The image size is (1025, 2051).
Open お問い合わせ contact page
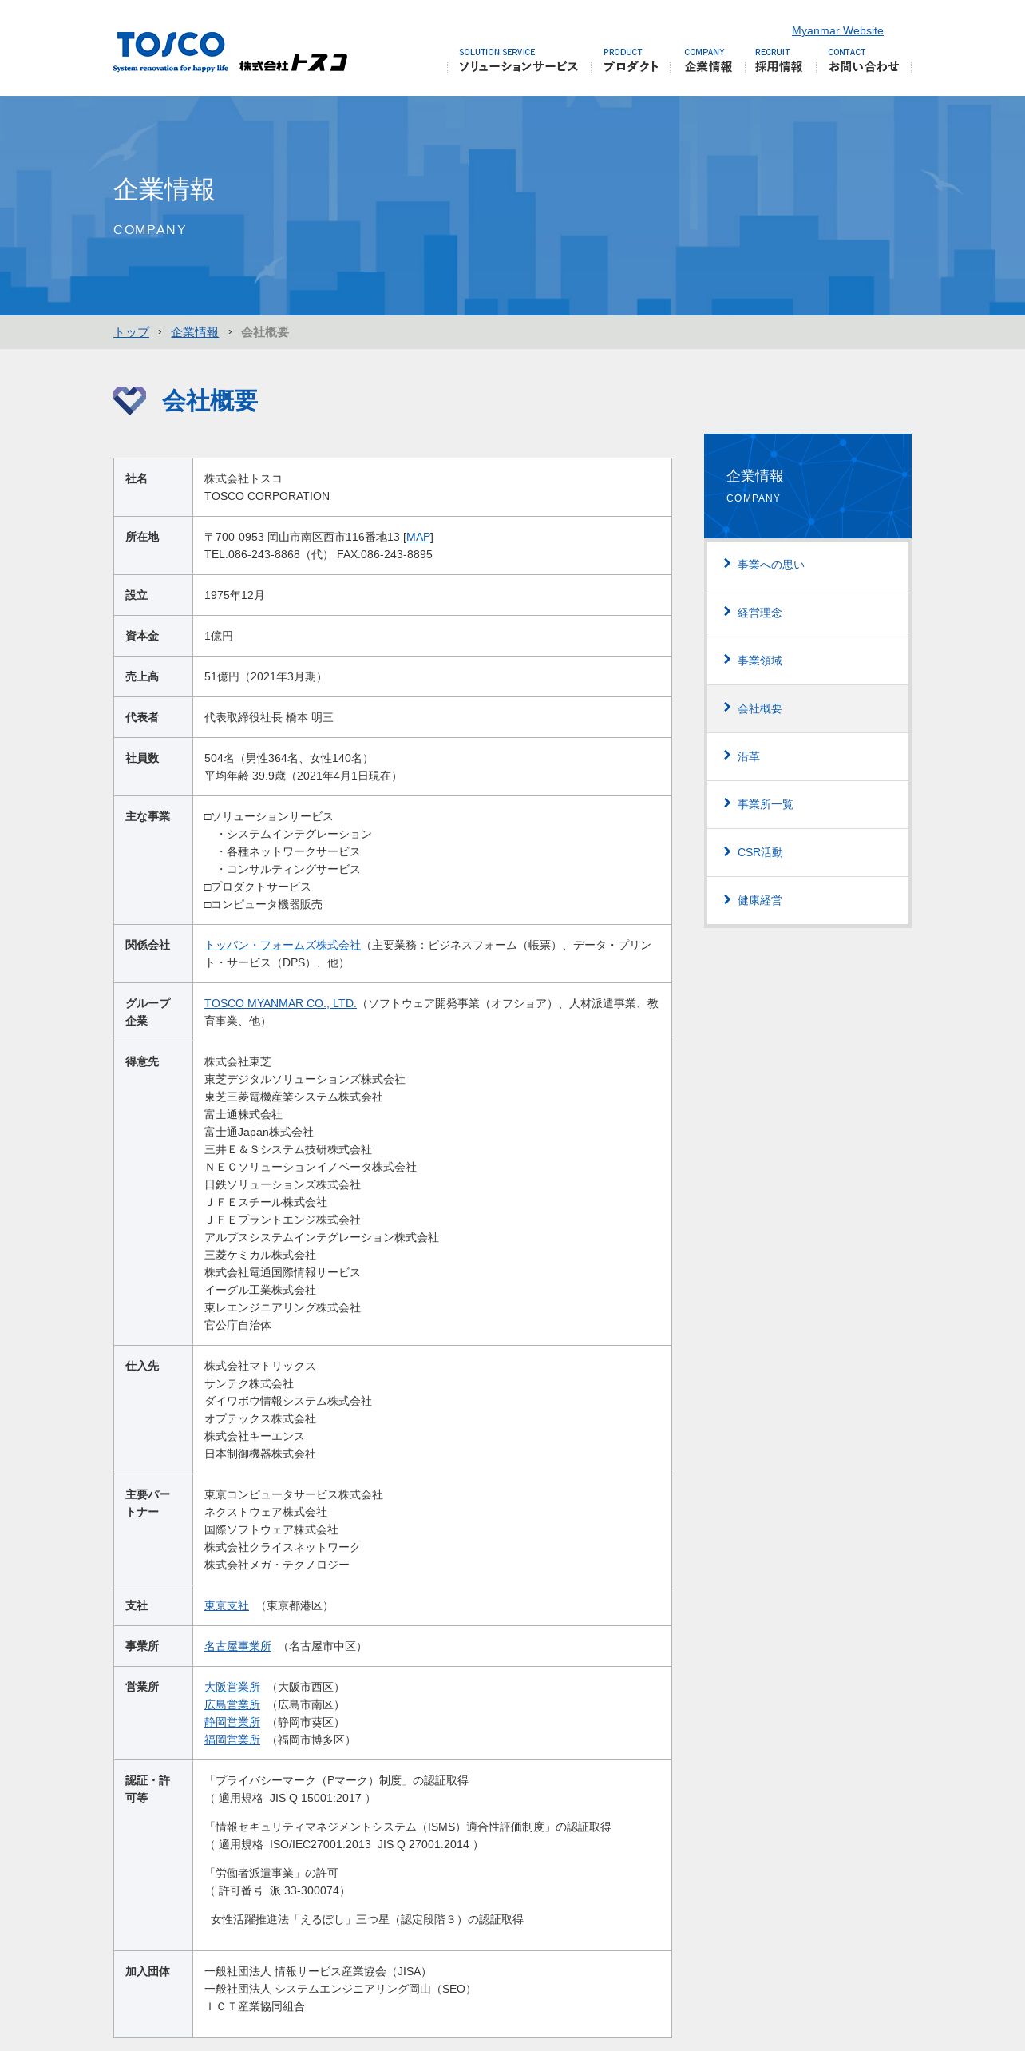[863, 61]
